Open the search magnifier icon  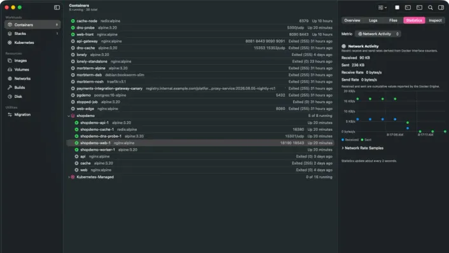click(x=430, y=8)
